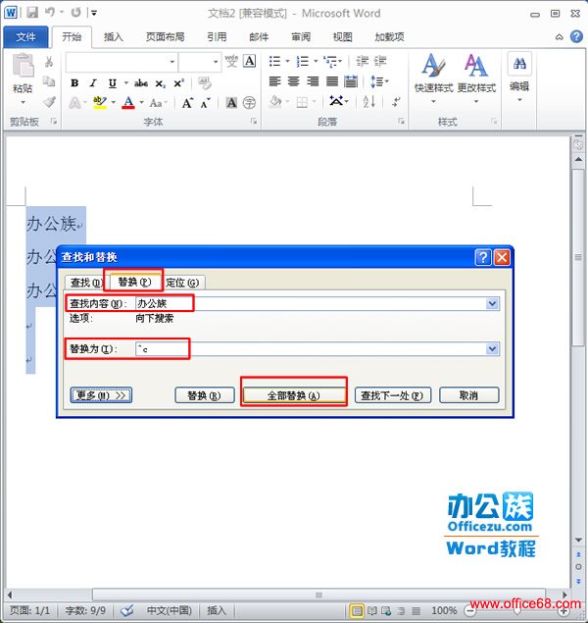Image resolution: width=588 pixels, height=623 pixels.
Task: Click the Clear Formatting eraser icon
Action: [205, 83]
